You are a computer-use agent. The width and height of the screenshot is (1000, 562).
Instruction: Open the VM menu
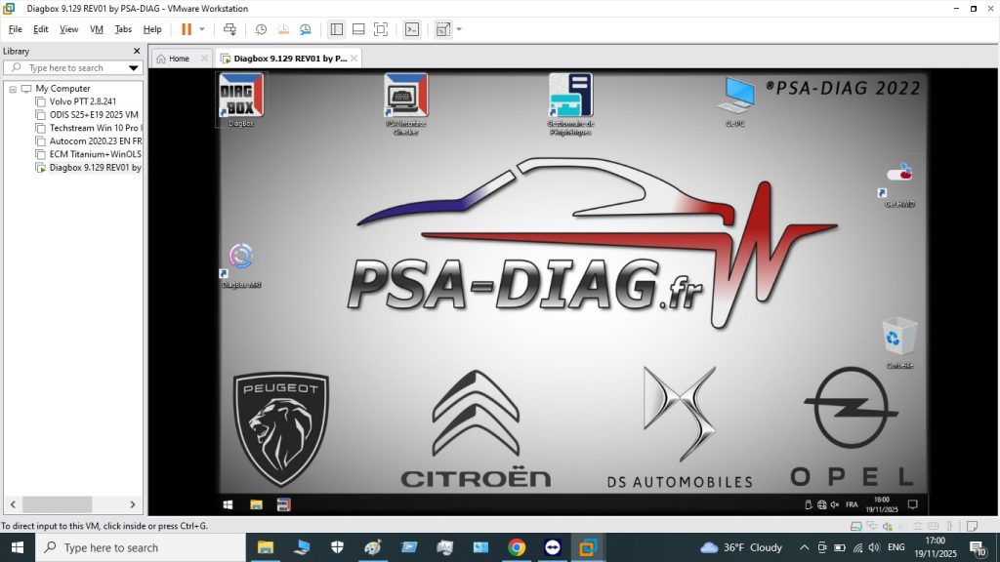(x=96, y=29)
